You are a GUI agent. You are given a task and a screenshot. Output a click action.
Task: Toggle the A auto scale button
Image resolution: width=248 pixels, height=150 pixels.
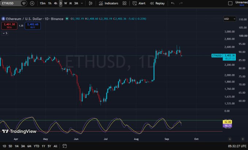point(230,139)
